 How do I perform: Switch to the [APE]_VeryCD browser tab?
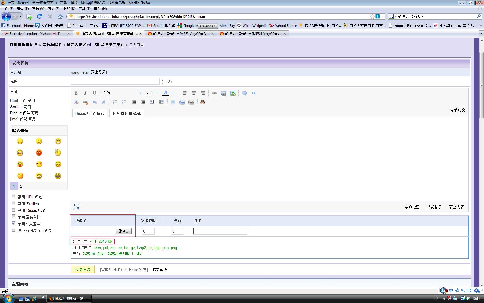click(181, 34)
